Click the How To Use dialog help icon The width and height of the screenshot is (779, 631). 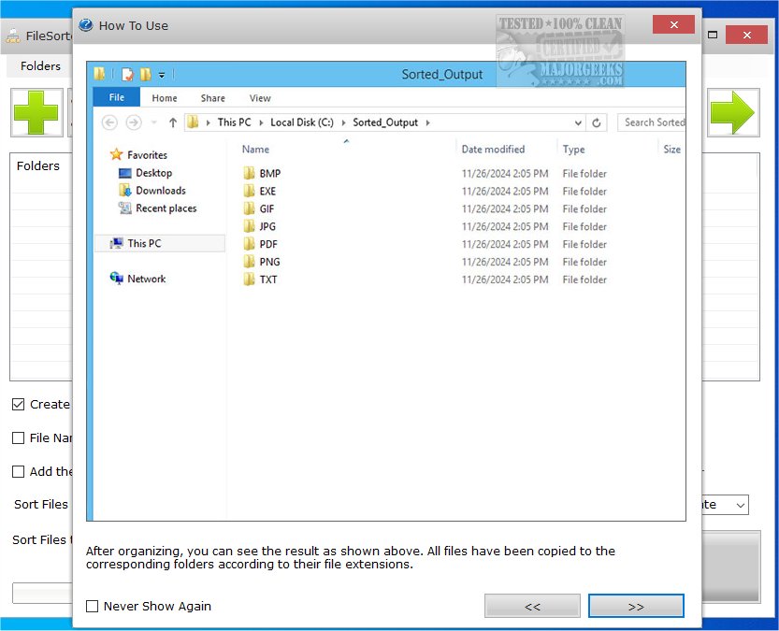pyautogui.click(x=86, y=25)
